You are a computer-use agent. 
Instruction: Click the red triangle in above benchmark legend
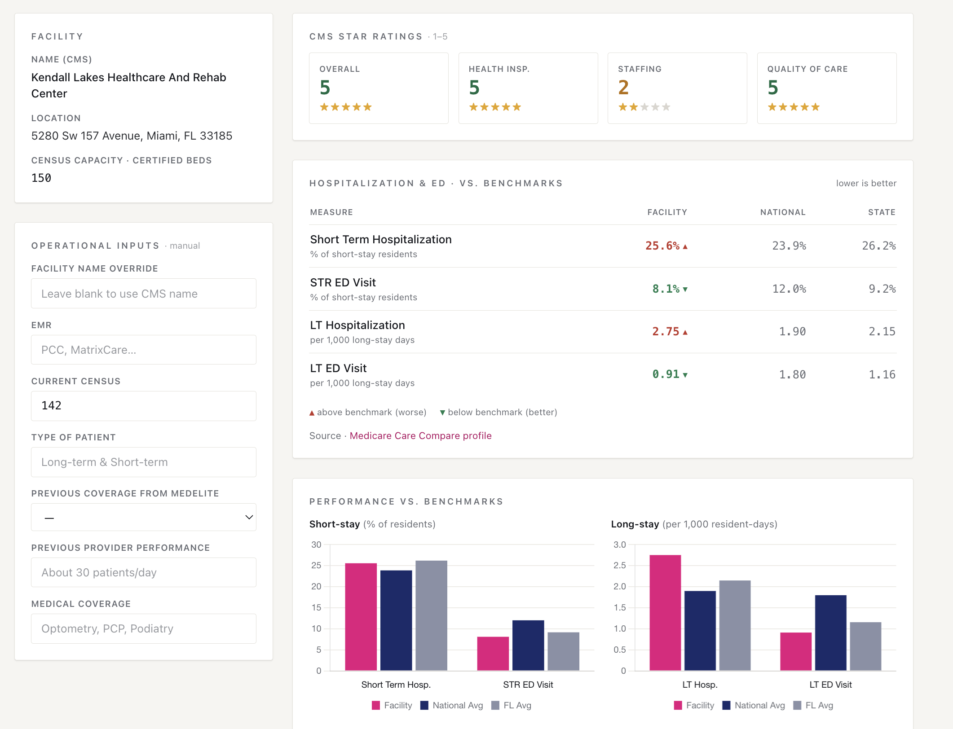point(312,413)
